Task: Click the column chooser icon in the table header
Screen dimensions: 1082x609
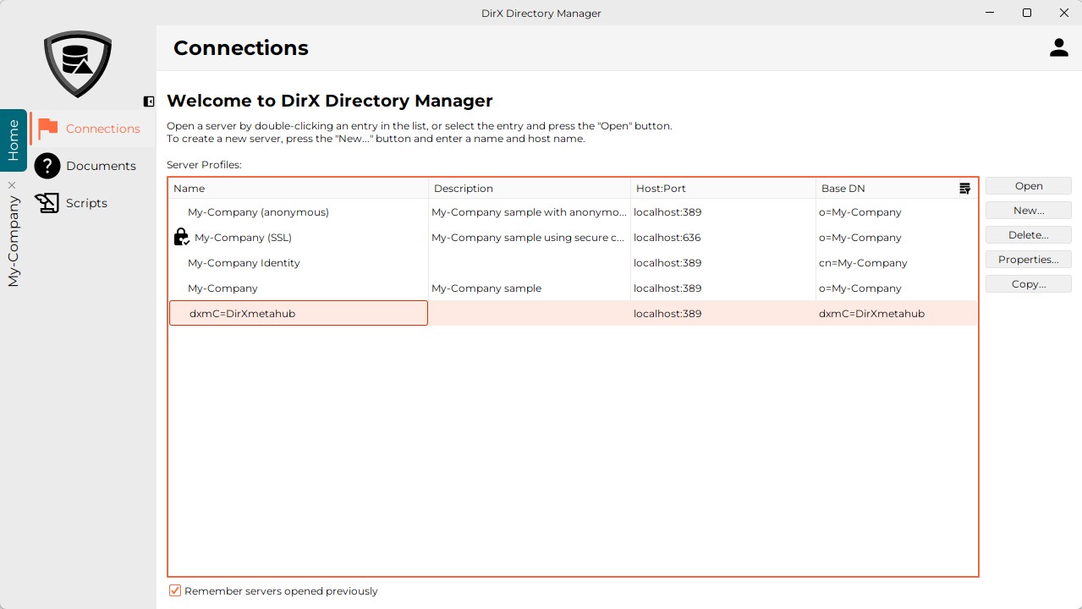Action: (964, 189)
